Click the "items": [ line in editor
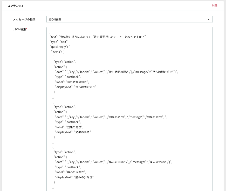The width and height of the screenshot is (226, 191). coord(57,52)
